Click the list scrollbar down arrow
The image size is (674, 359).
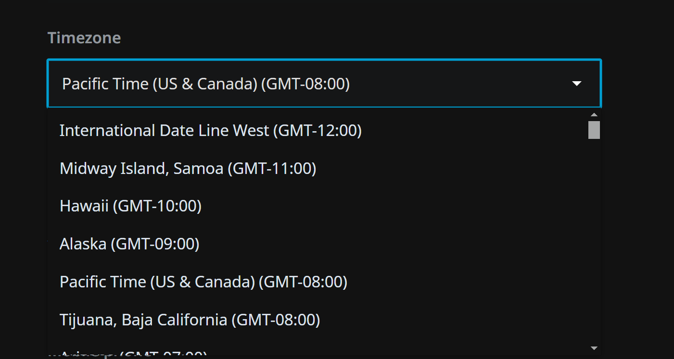(x=594, y=348)
